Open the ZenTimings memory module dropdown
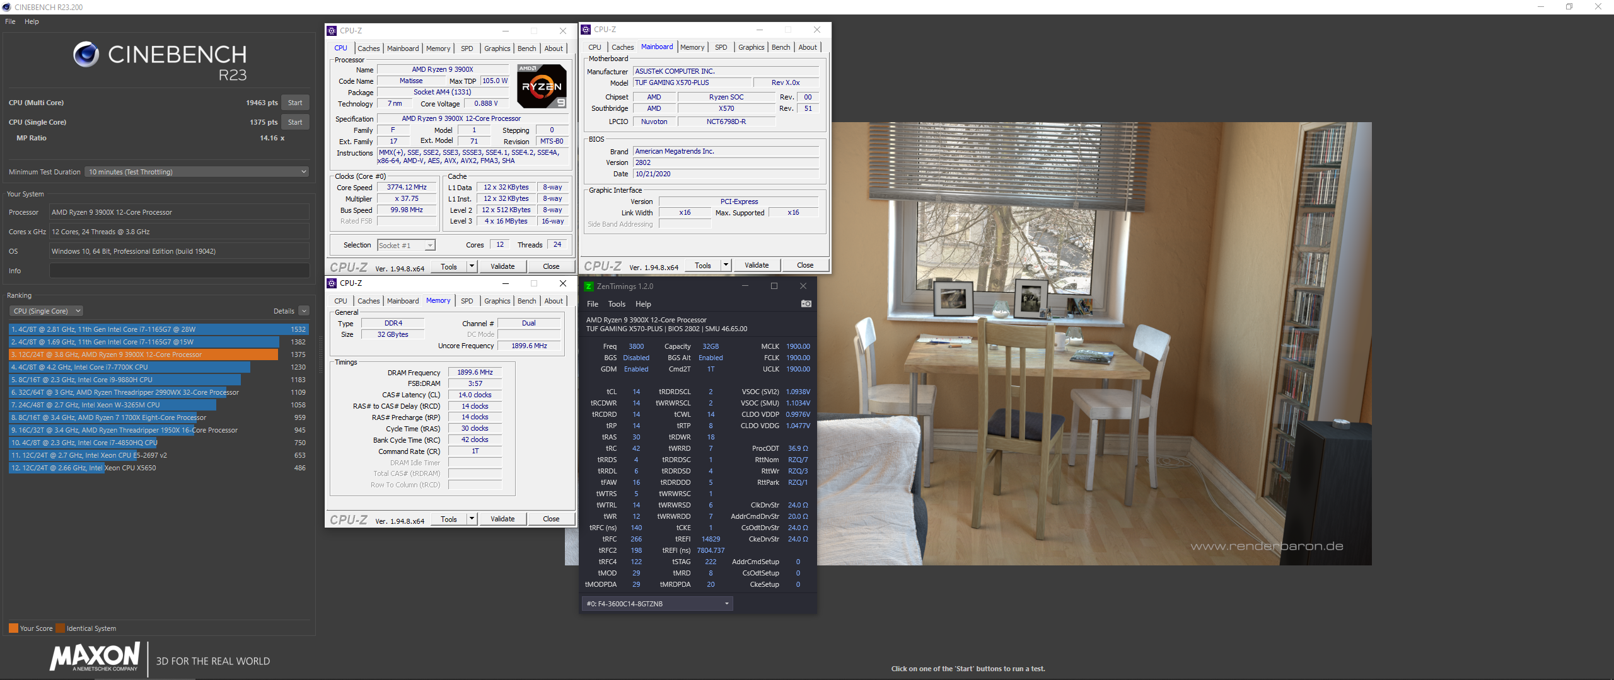This screenshot has height=680, width=1614. click(x=658, y=604)
